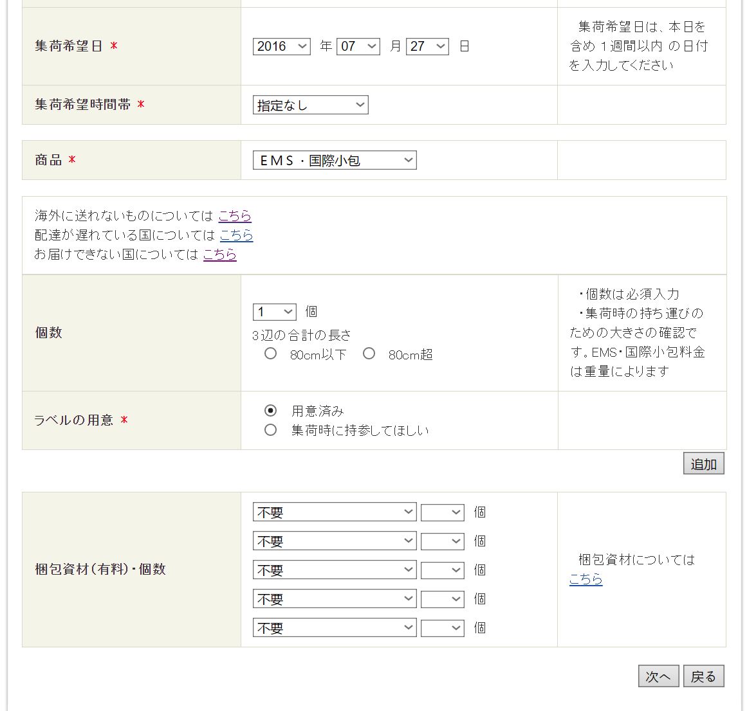Open the 個数 quantity dropdown
The width and height of the screenshot is (747, 711).
pyautogui.click(x=274, y=312)
